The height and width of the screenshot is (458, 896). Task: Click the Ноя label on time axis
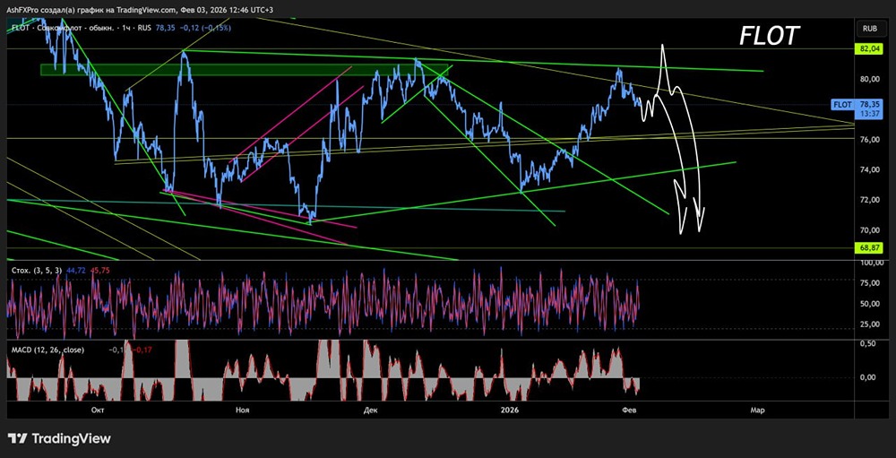point(242,410)
